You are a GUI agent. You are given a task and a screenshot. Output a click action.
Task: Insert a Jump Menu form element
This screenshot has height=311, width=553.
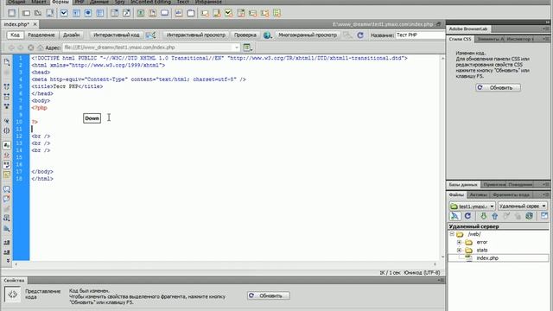[x=127, y=13]
